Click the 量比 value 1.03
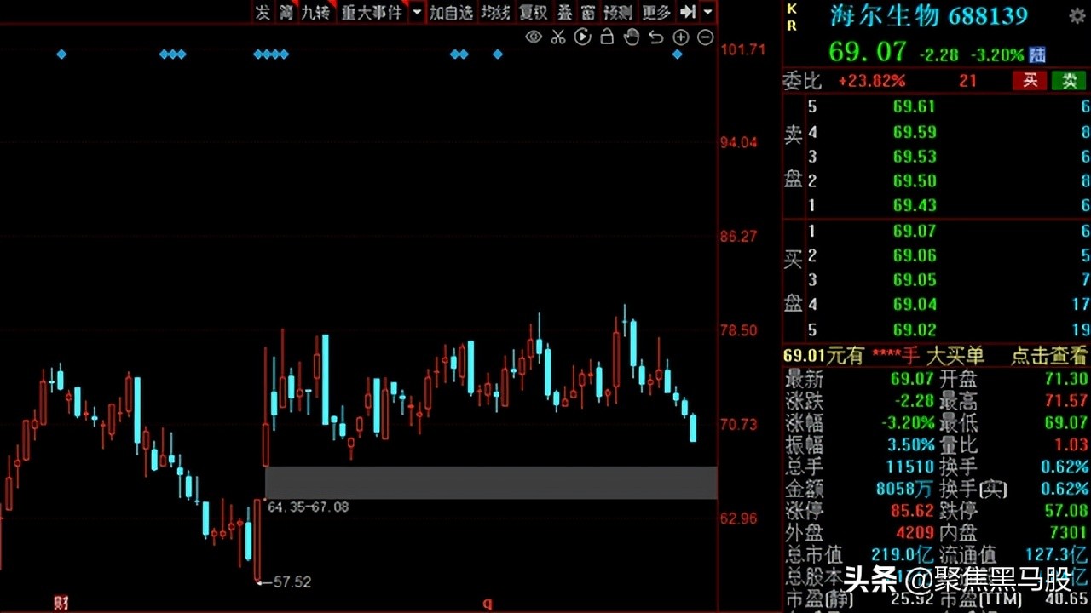1091x613 pixels. 1071,444
